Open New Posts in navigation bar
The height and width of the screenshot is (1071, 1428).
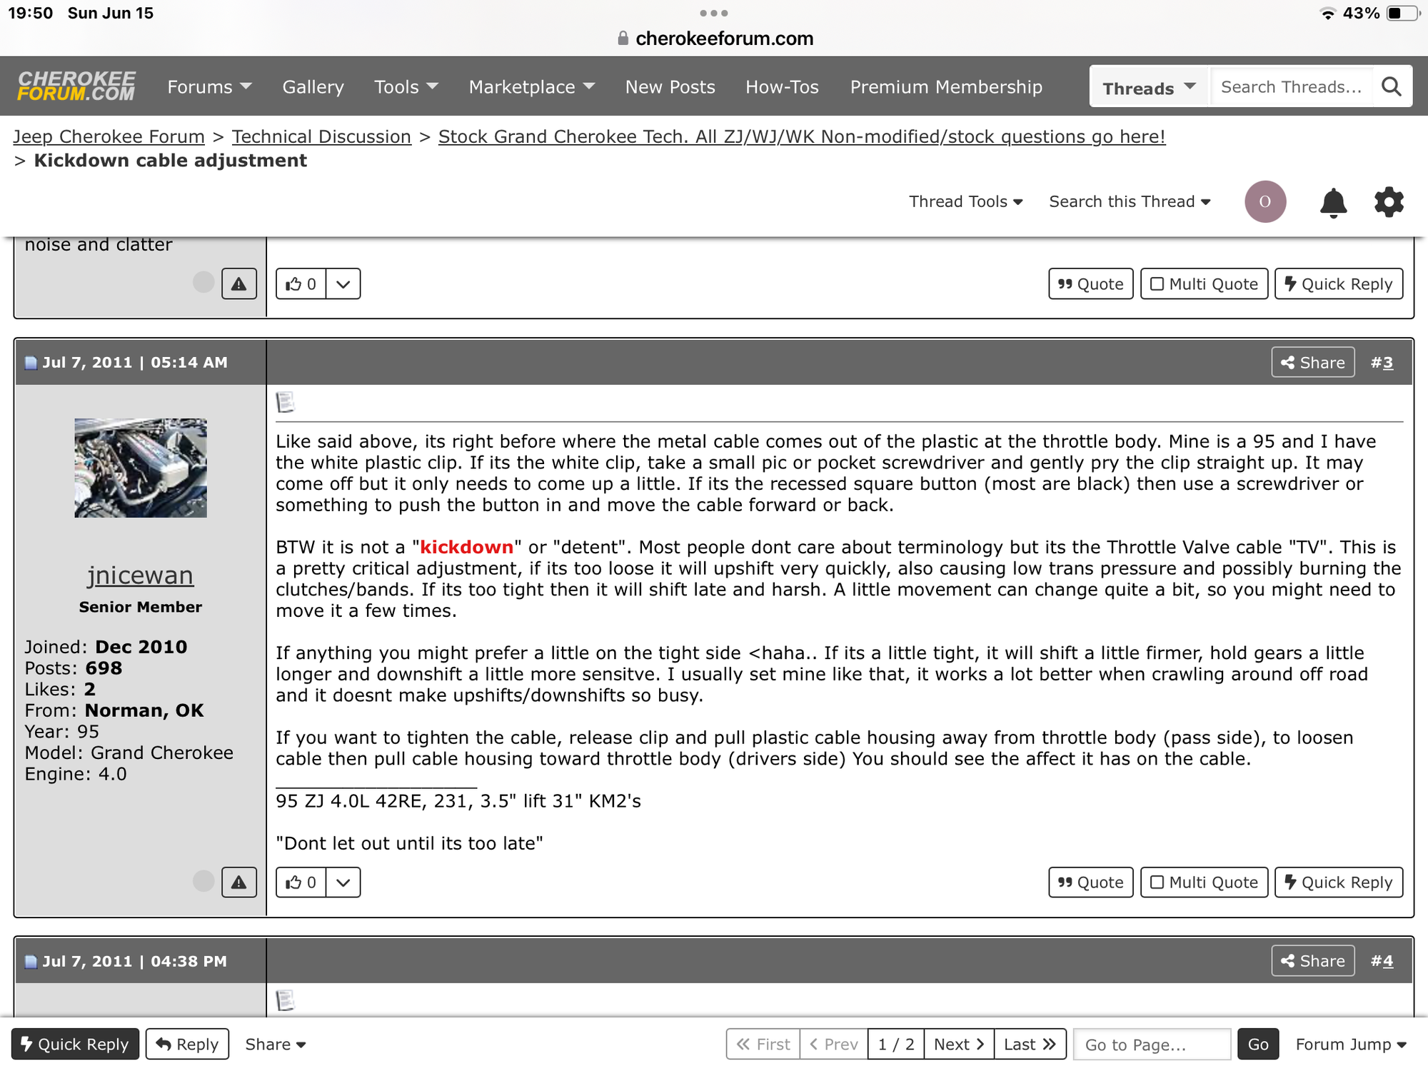point(670,87)
